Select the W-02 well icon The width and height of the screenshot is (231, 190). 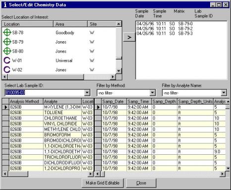[7, 69]
